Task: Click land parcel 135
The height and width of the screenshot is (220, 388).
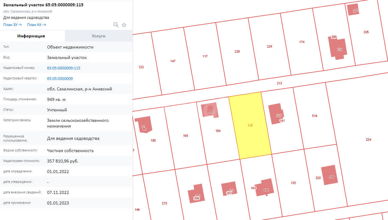Action: (x=293, y=183)
